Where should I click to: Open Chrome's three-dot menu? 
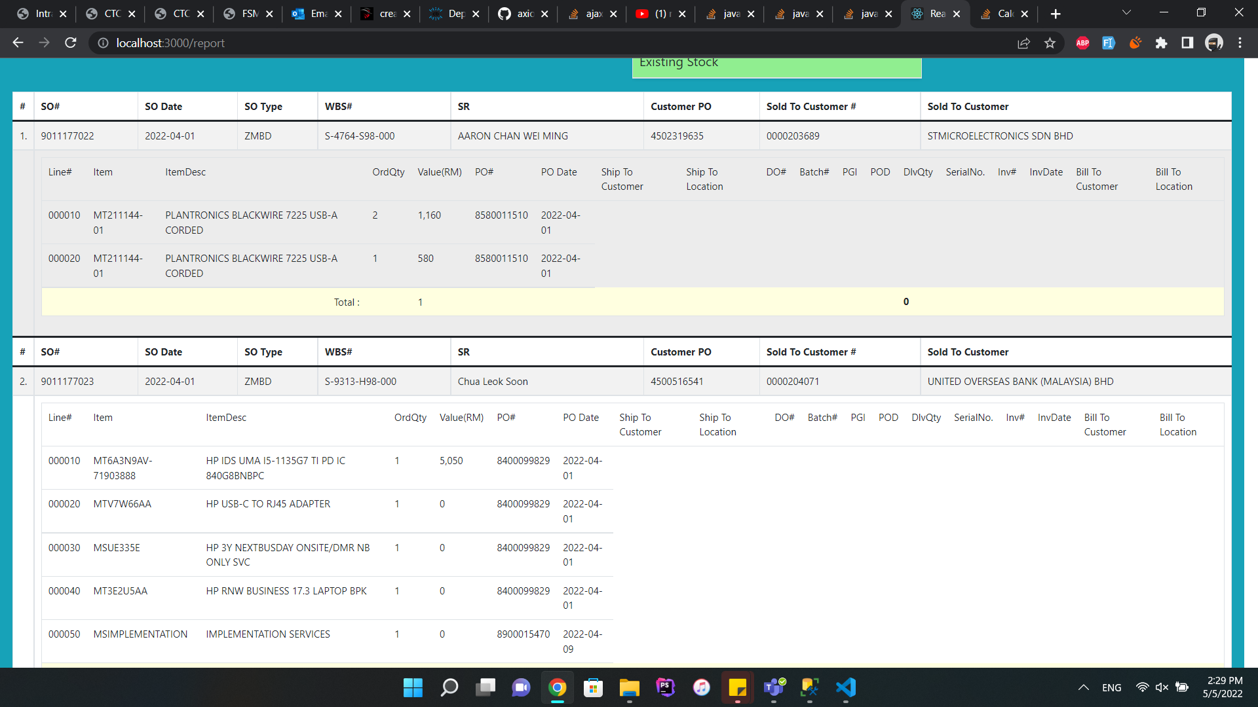[1240, 43]
